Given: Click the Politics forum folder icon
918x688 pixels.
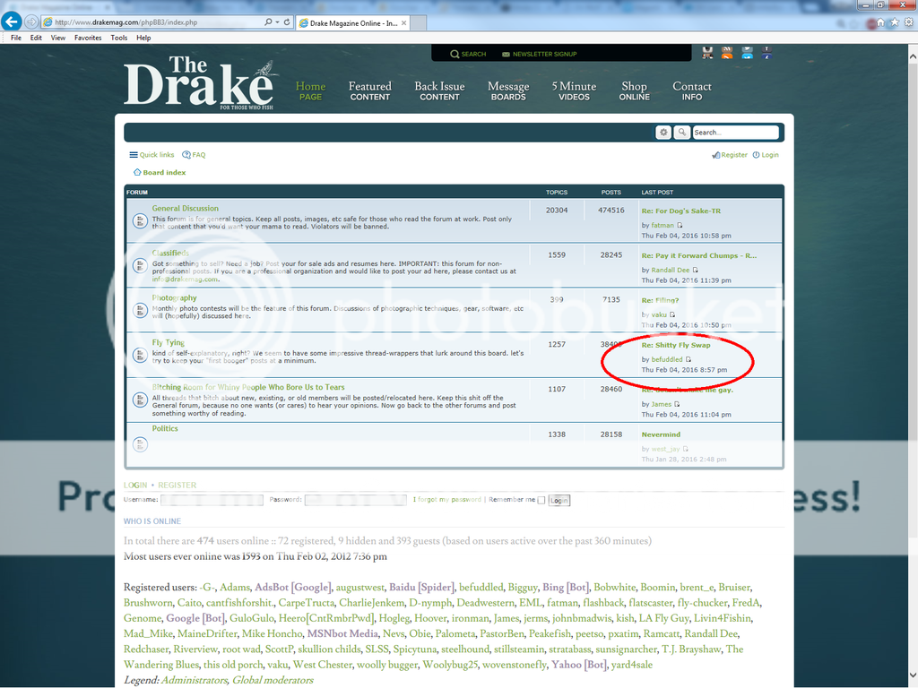Looking at the screenshot, I should click(140, 444).
